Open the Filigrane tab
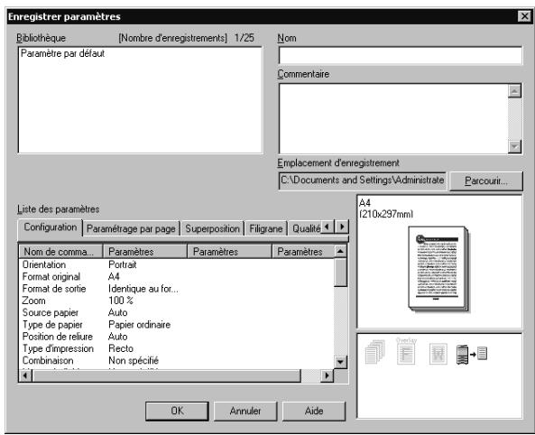This screenshot has height=435, width=535. (266, 228)
